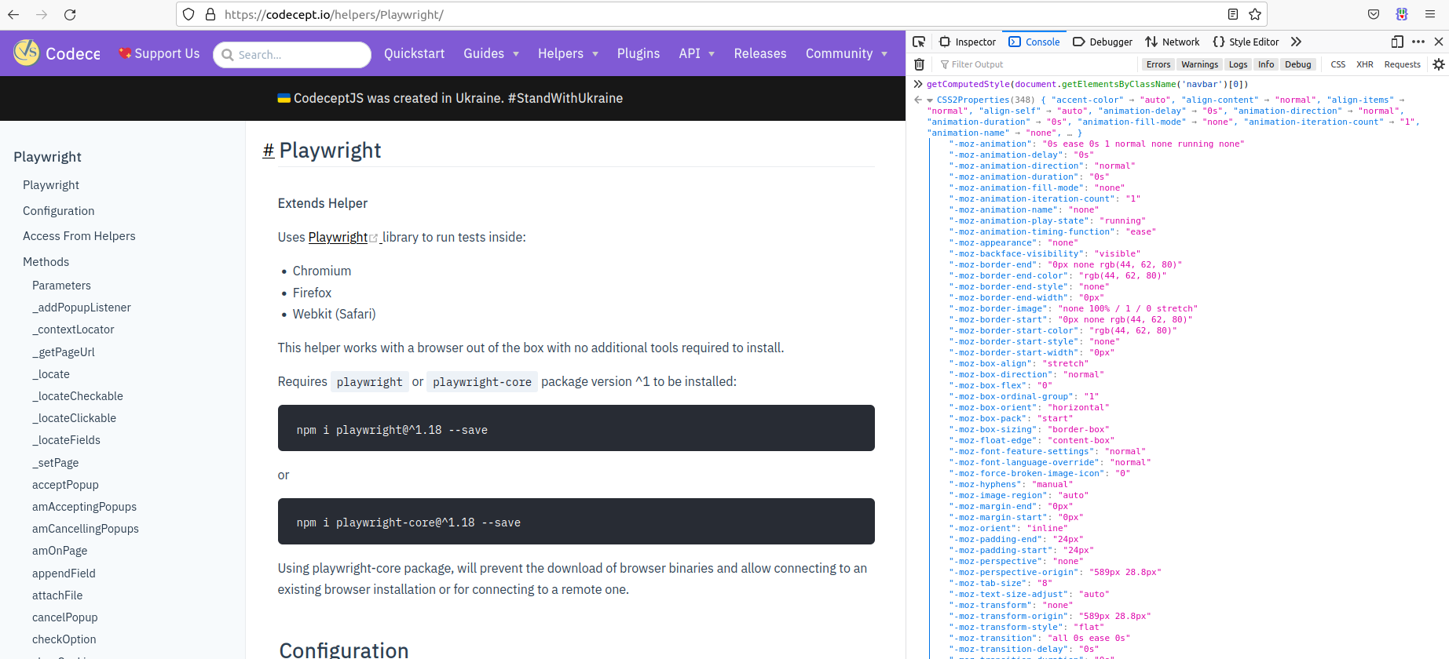Toggle the Info console filter
1449x659 pixels.
1266,64
